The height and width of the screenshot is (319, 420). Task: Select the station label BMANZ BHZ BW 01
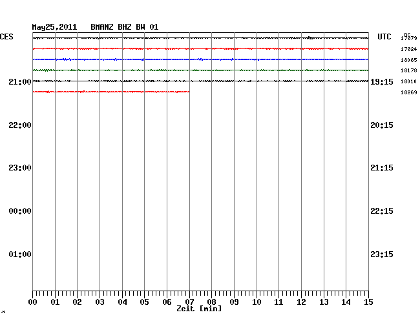125,27
